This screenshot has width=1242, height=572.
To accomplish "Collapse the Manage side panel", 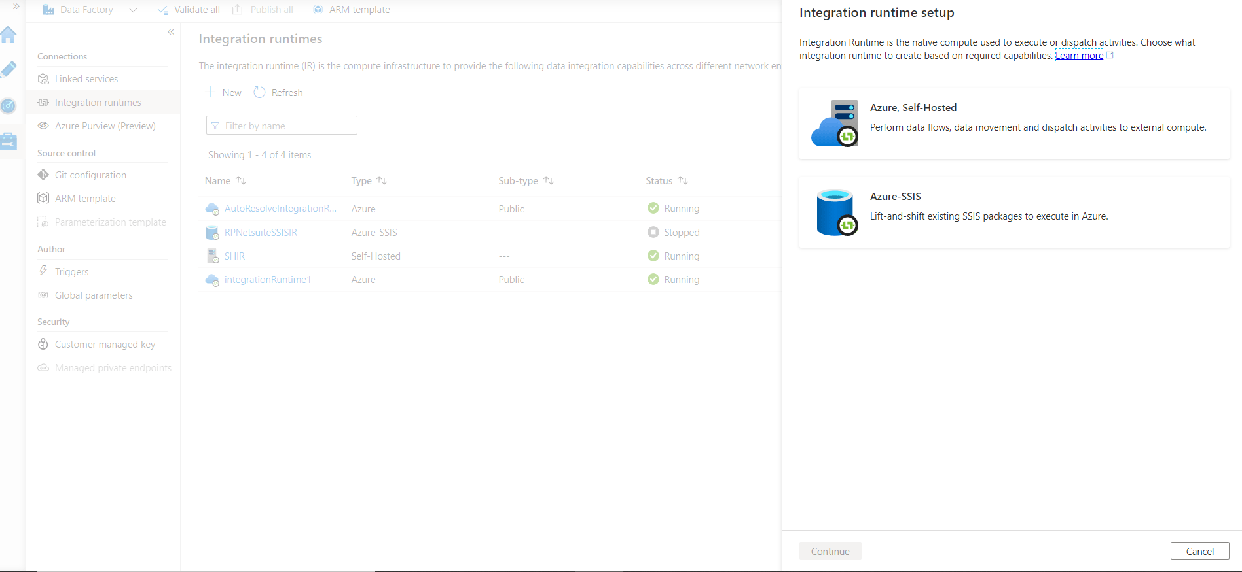I will click(x=171, y=32).
